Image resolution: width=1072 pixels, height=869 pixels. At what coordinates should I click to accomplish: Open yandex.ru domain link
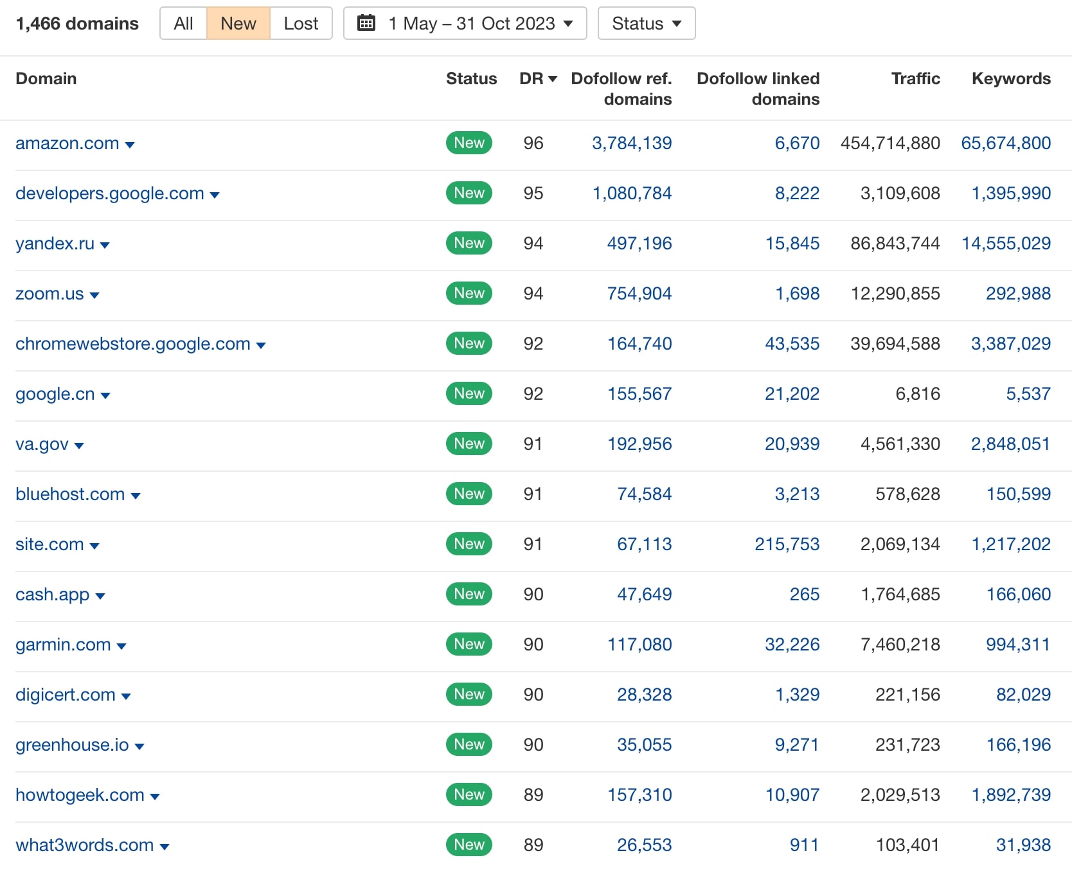tap(55, 243)
